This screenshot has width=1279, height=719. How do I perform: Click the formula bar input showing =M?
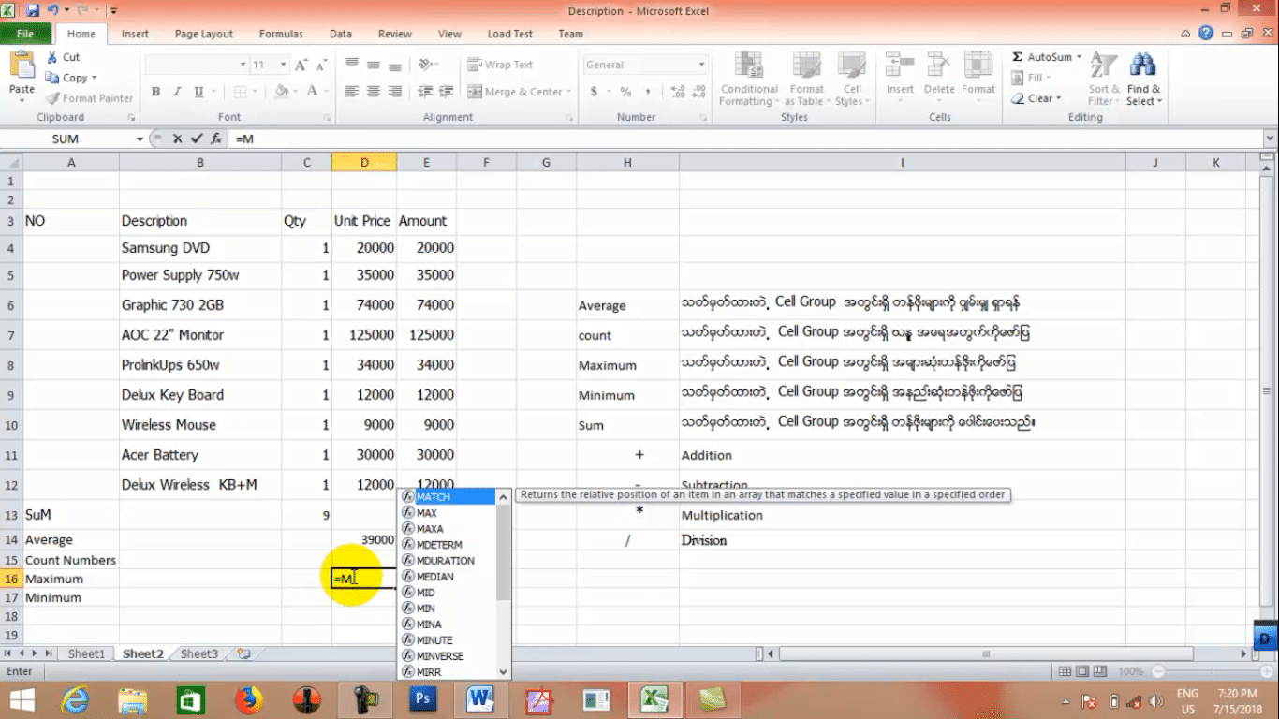[x=744, y=139]
